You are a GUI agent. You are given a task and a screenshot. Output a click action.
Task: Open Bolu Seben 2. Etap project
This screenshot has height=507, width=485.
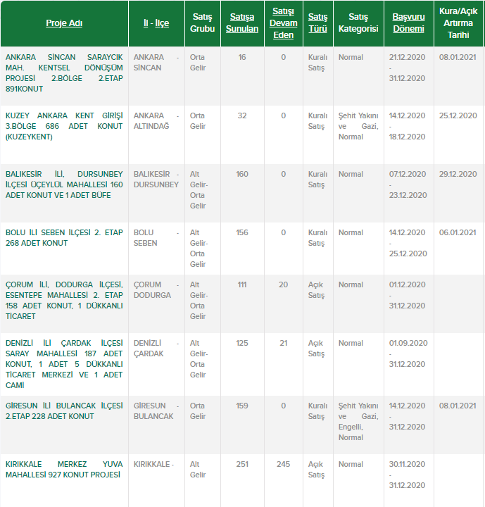[x=64, y=237]
